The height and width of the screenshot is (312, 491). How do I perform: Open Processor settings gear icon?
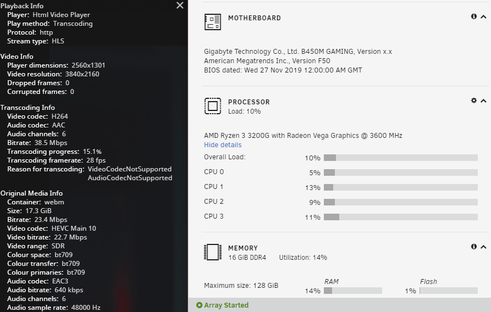tap(474, 100)
